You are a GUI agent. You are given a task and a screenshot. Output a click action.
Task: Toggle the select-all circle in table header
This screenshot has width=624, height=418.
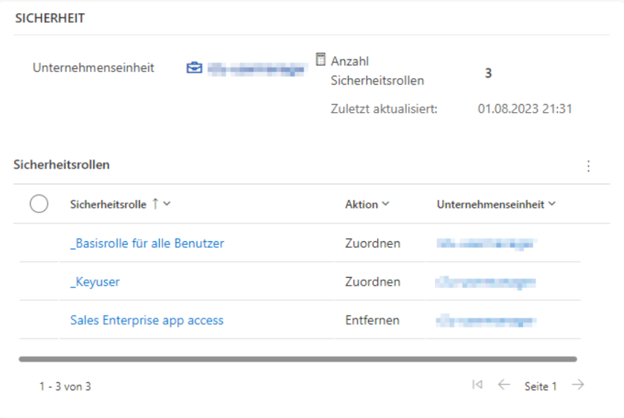(39, 204)
